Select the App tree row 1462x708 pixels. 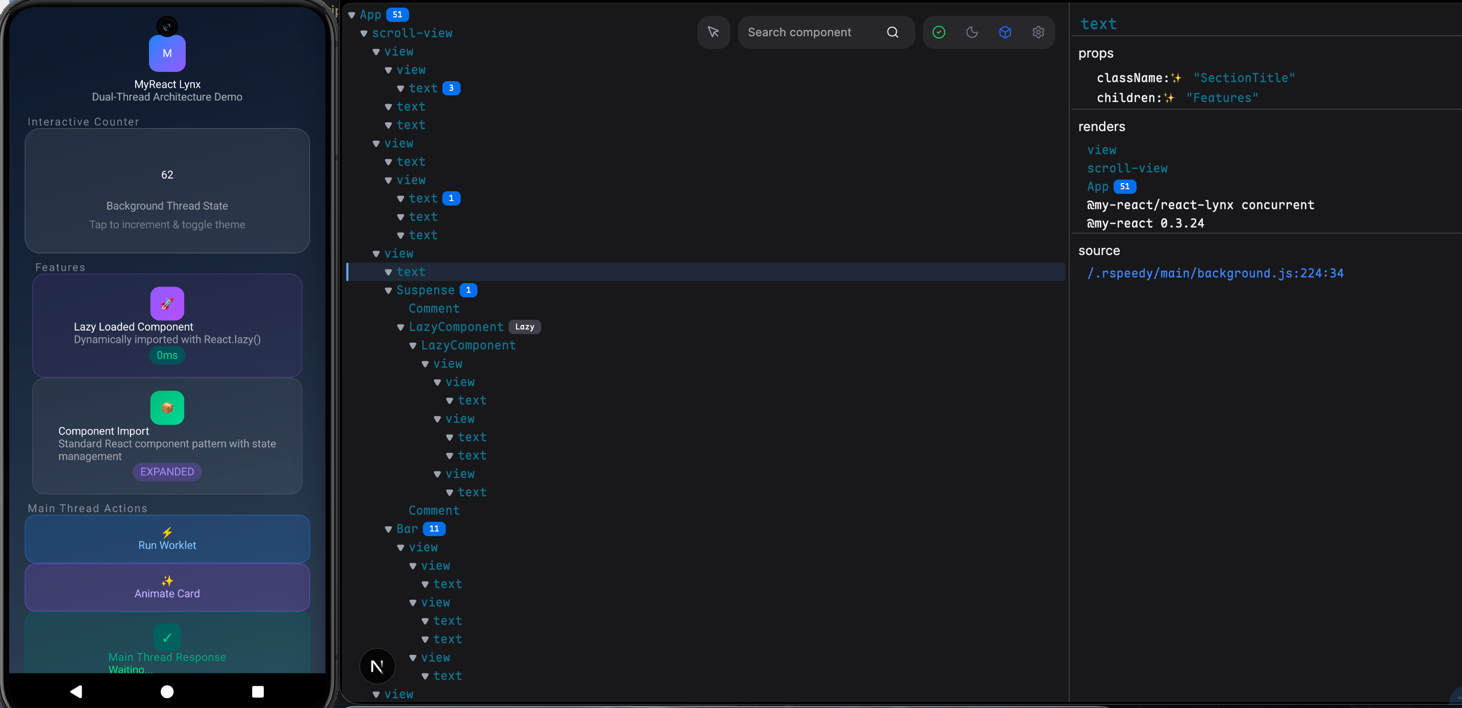(705, 15)
